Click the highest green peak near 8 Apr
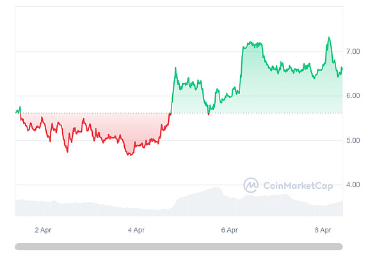 [x=329, y=38]
